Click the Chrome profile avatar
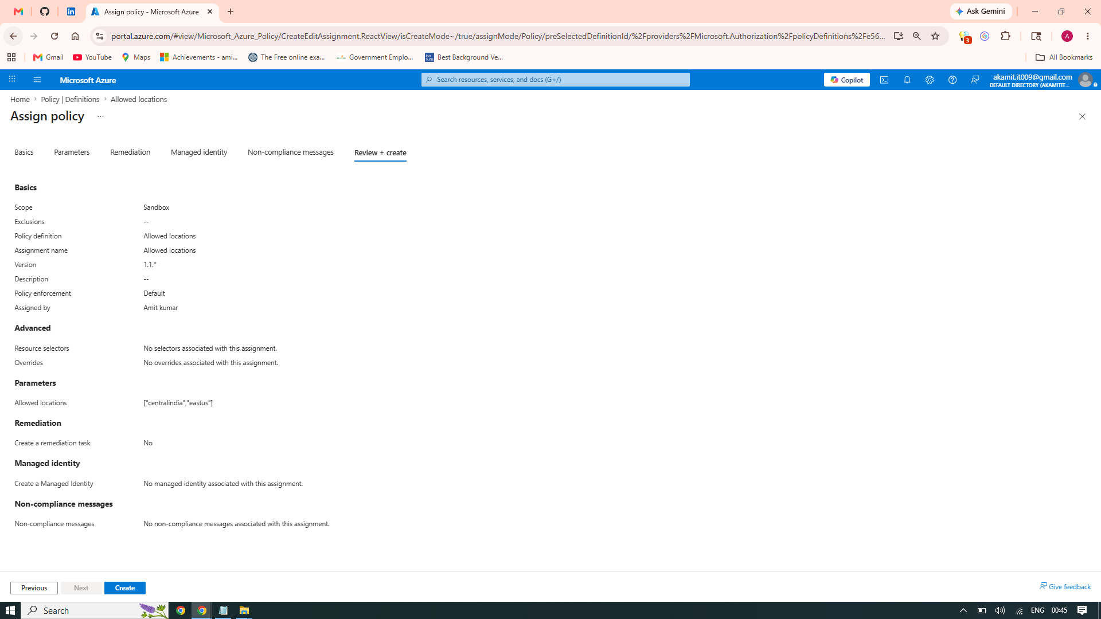1101x619 pixels. click(x=1067, y=36)
